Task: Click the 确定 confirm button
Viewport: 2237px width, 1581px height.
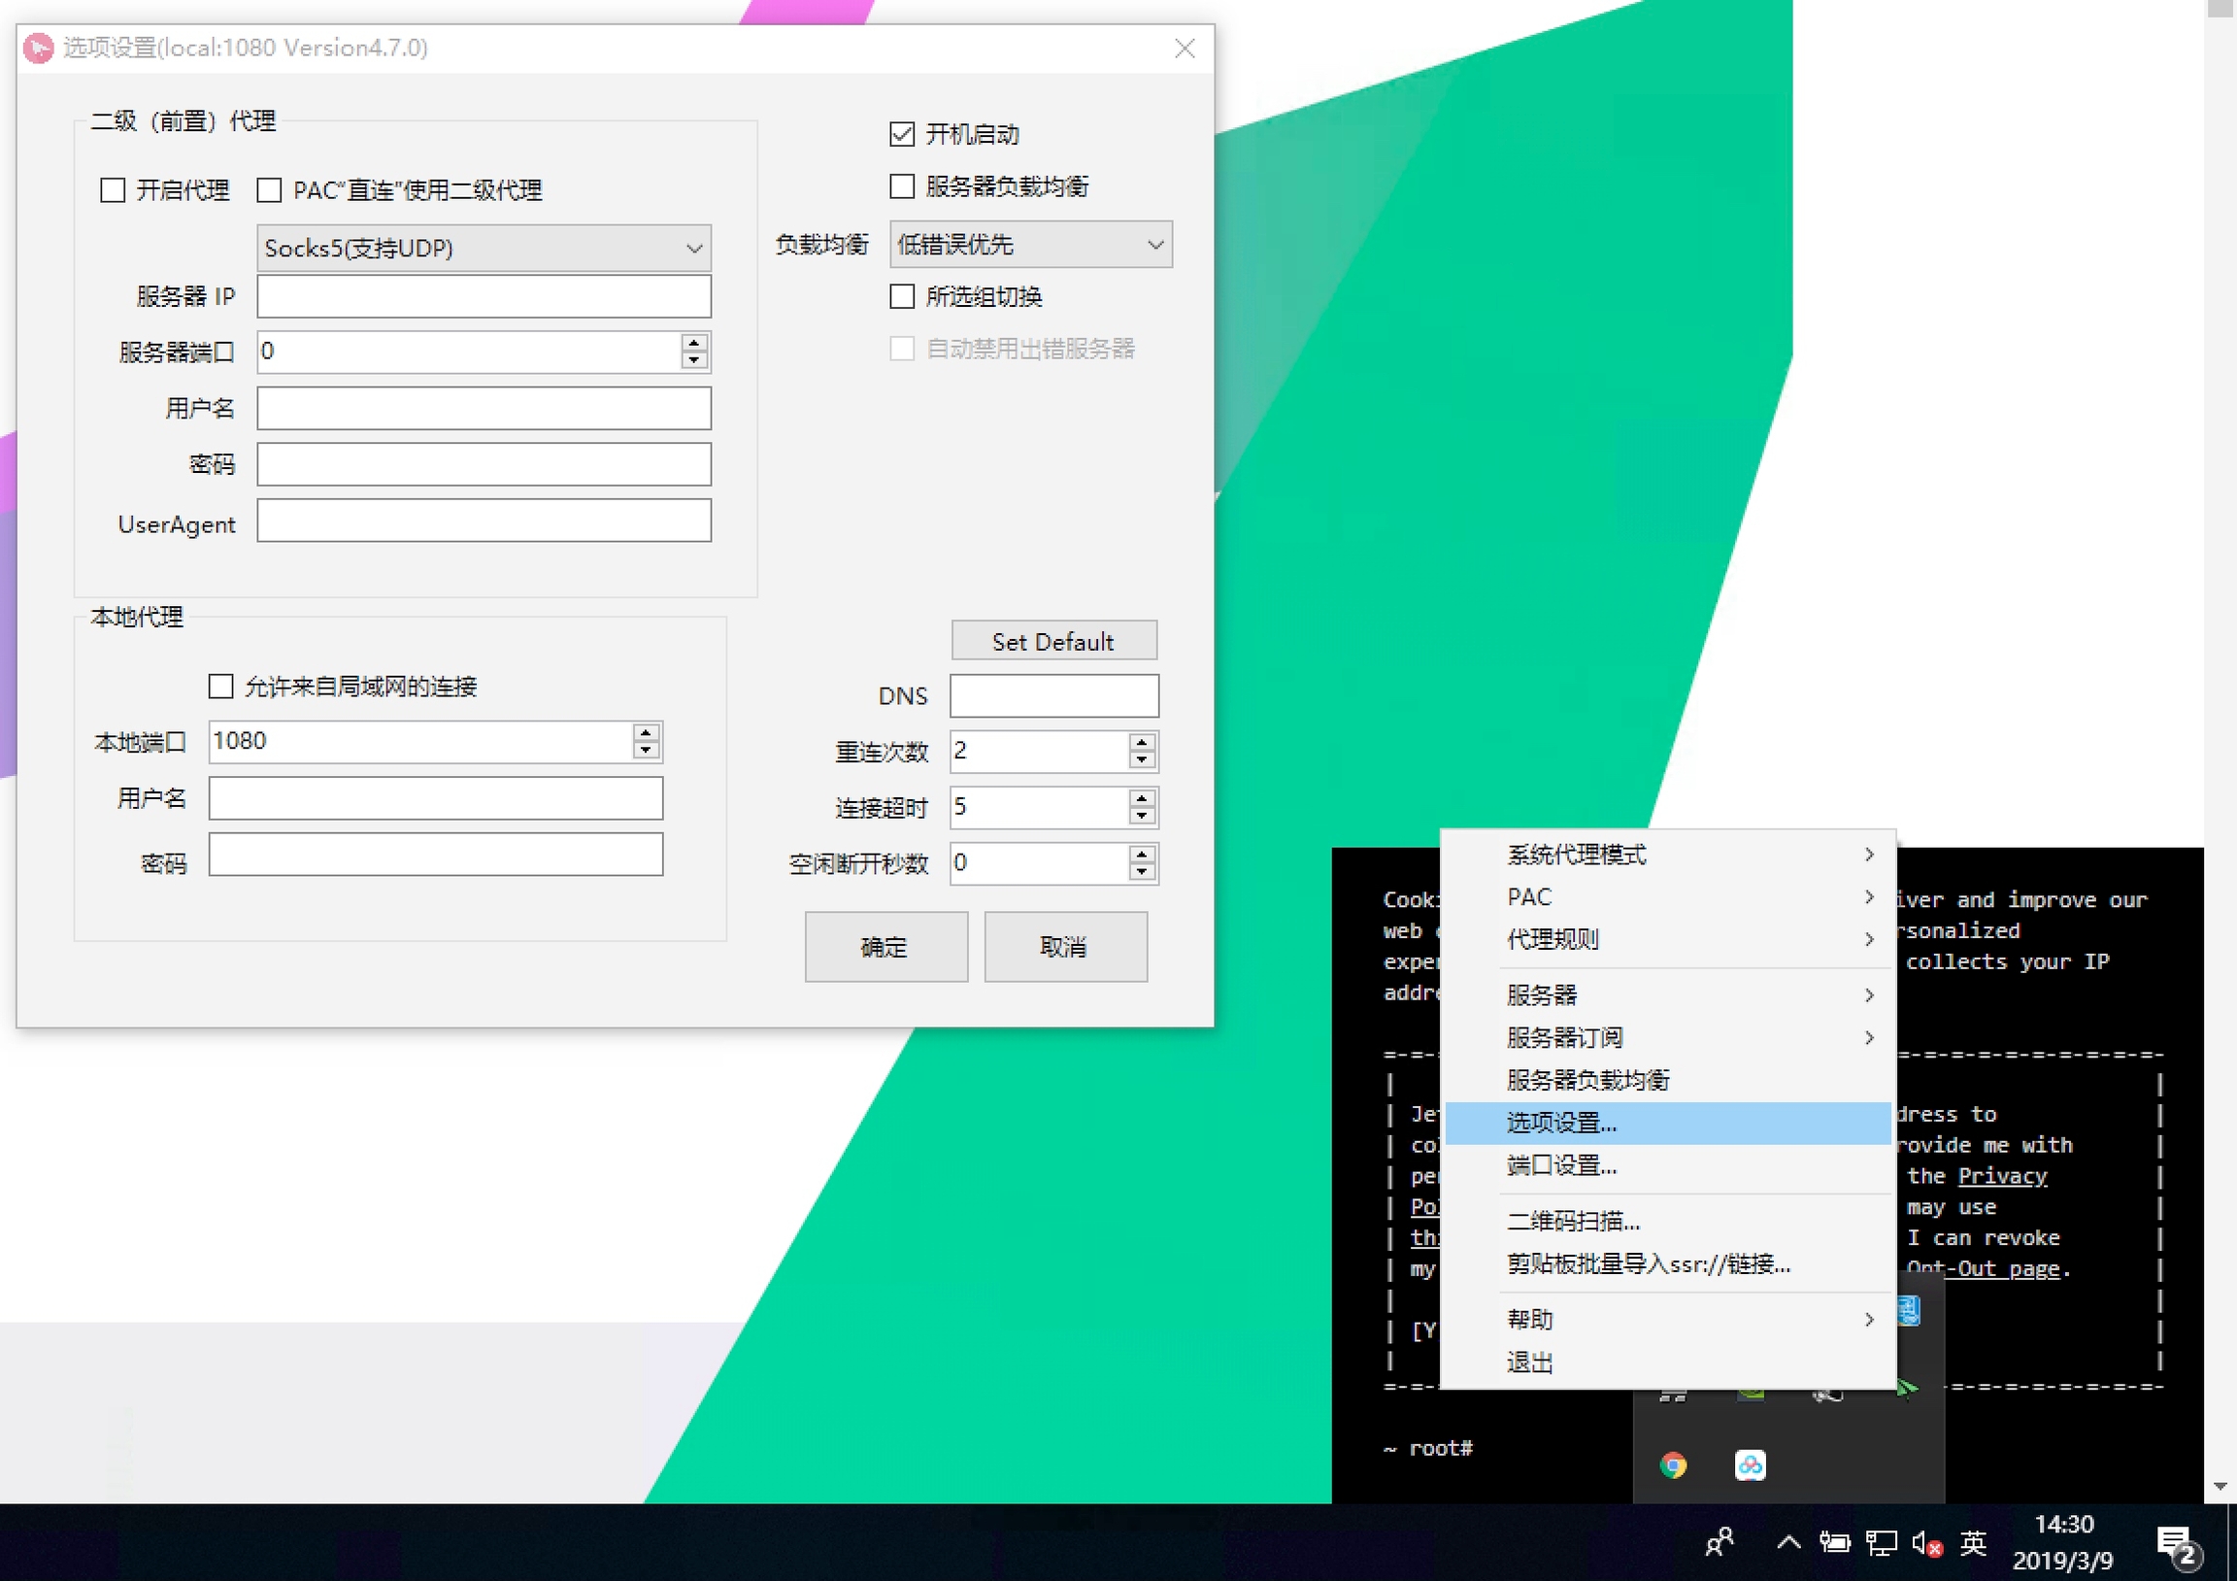Action: tap(885, 947)
